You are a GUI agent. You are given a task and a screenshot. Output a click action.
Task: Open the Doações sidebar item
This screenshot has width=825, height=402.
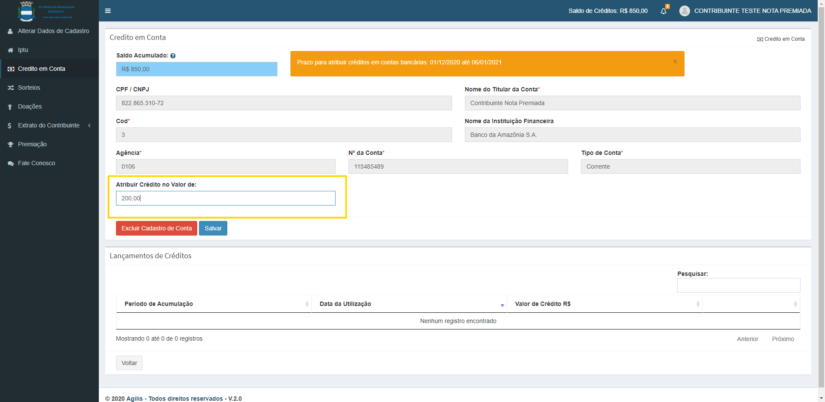pos(30,106)
